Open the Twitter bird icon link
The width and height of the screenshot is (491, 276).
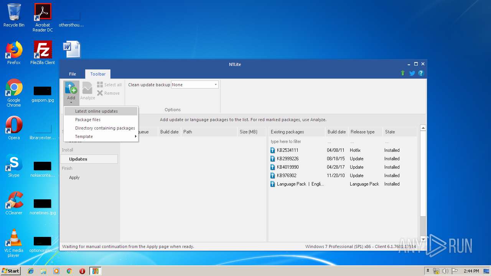(412, 73)
